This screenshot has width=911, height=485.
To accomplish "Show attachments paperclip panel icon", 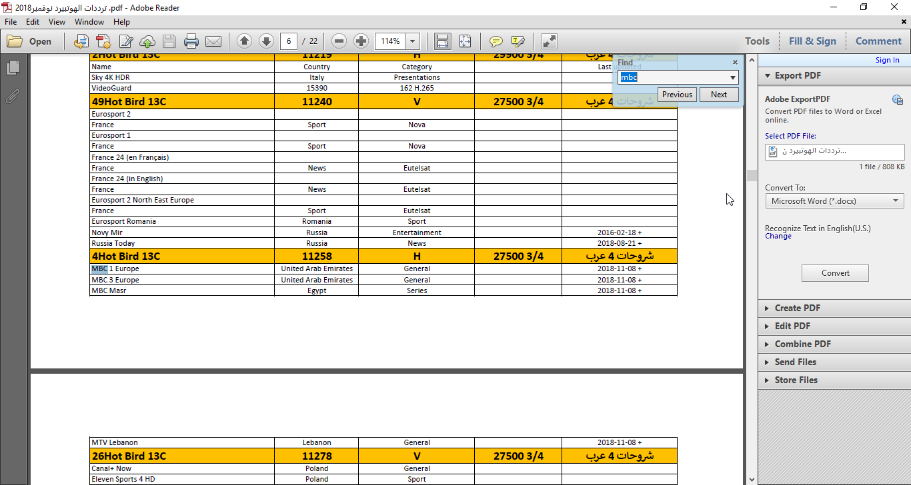I will click(13, 96).
